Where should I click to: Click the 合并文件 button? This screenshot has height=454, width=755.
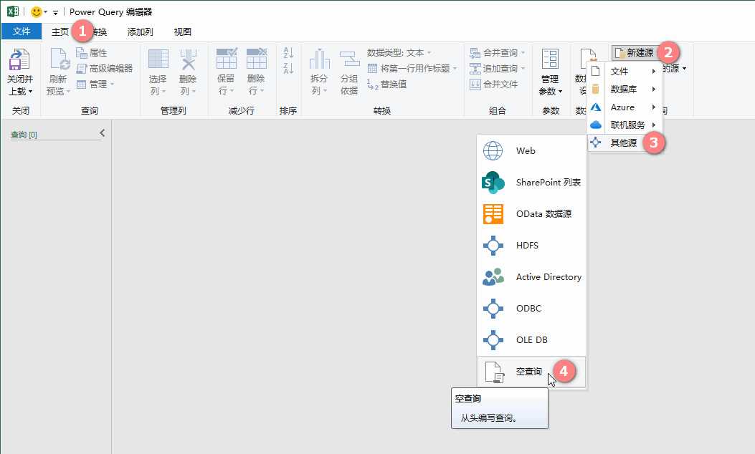pyautogui.click(x=494, y=84)
